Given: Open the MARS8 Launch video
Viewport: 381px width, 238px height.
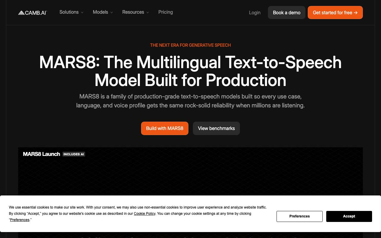Looking at the screenshot, I should coord(41,154).
